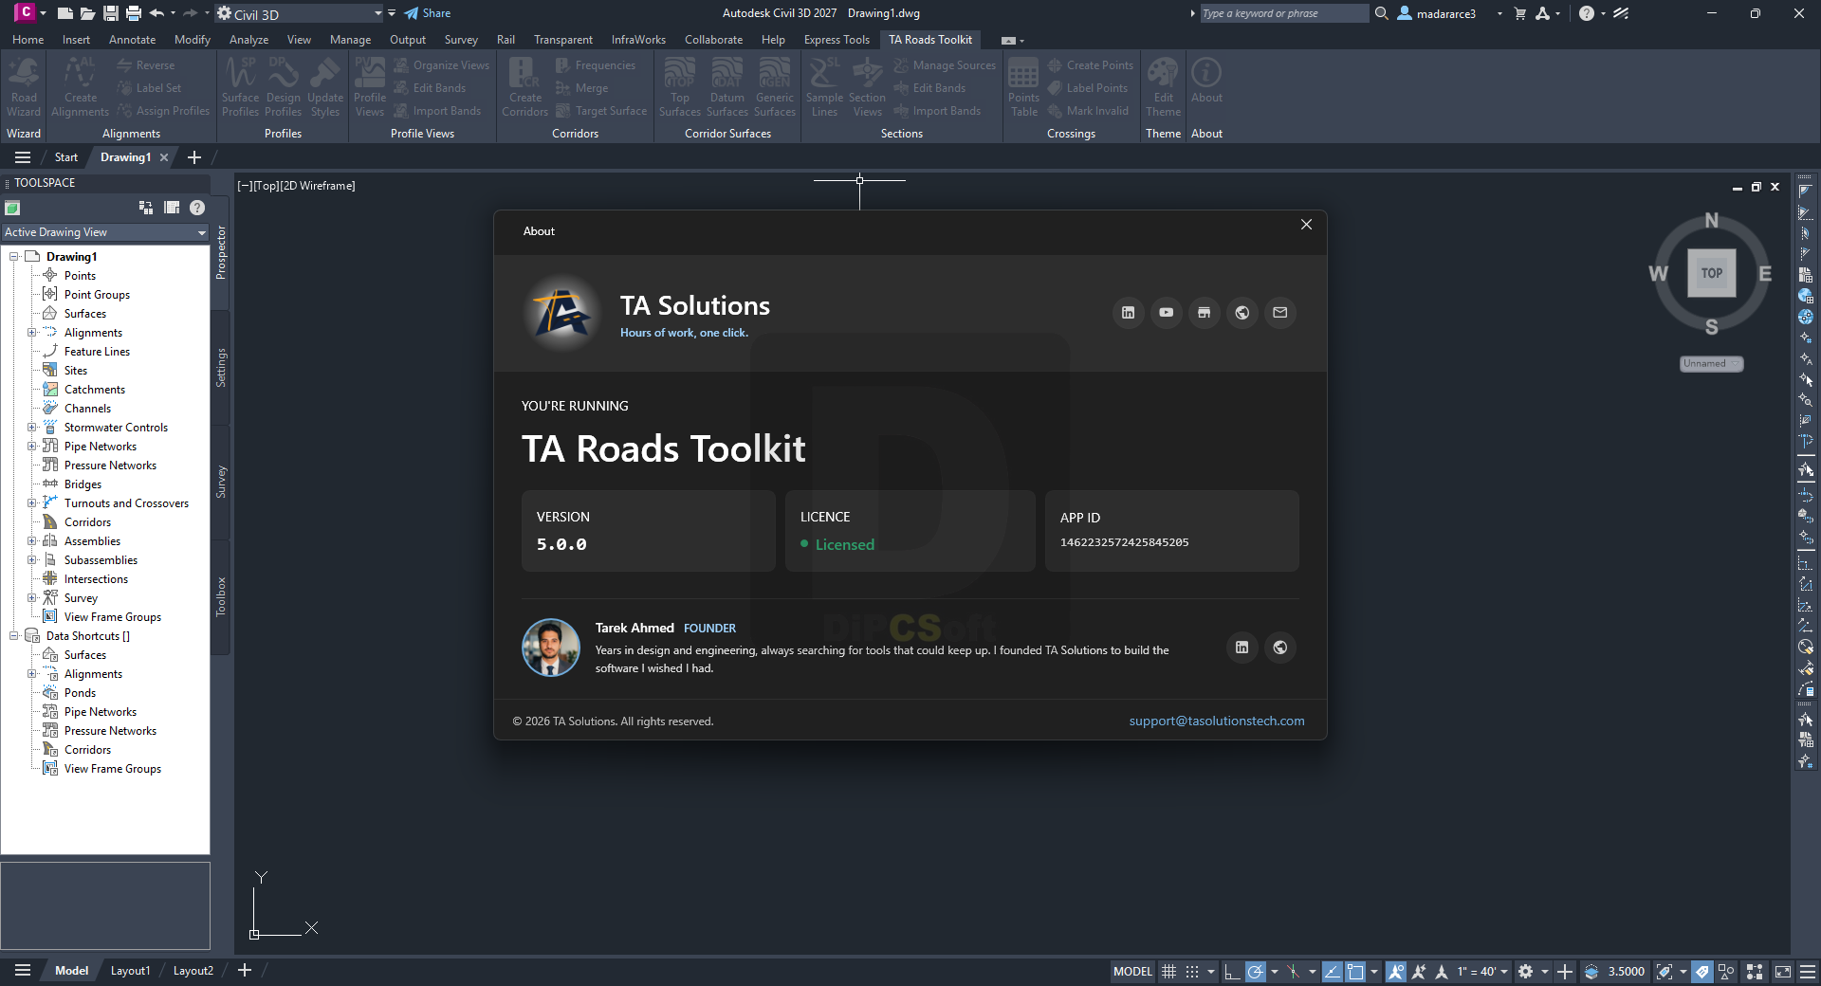Image resolution: width=1821 pixels, height=986 pixels.
Task: Toggle MODEL space button in status bar
Action: point(1132,972)
